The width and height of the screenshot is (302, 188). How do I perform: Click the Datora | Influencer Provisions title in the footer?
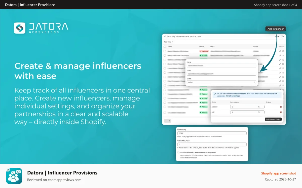tap(62, 173)
